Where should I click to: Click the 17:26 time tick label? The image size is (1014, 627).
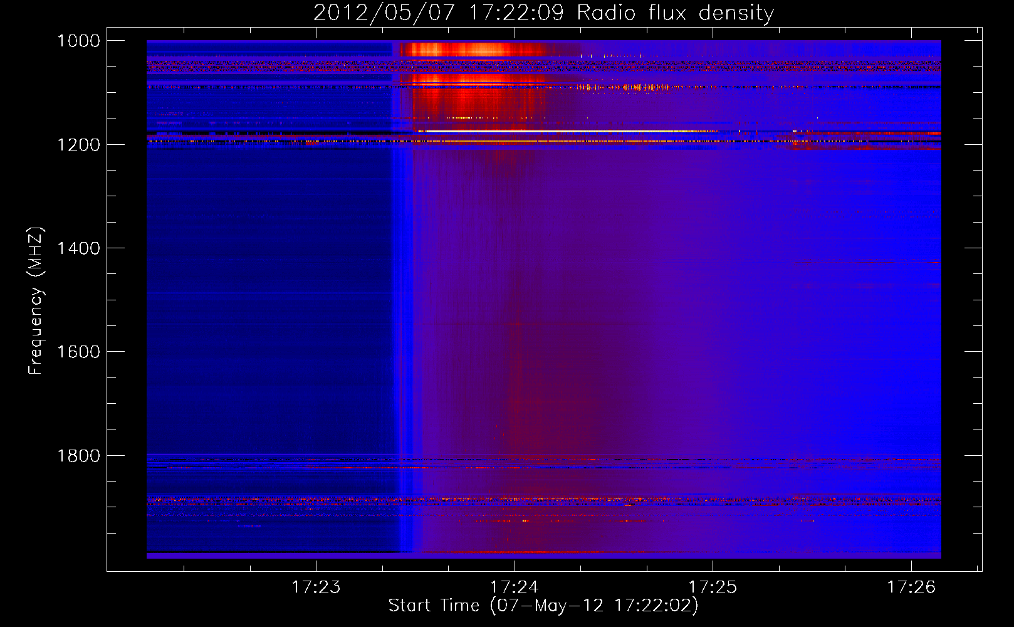click(911, 587)
